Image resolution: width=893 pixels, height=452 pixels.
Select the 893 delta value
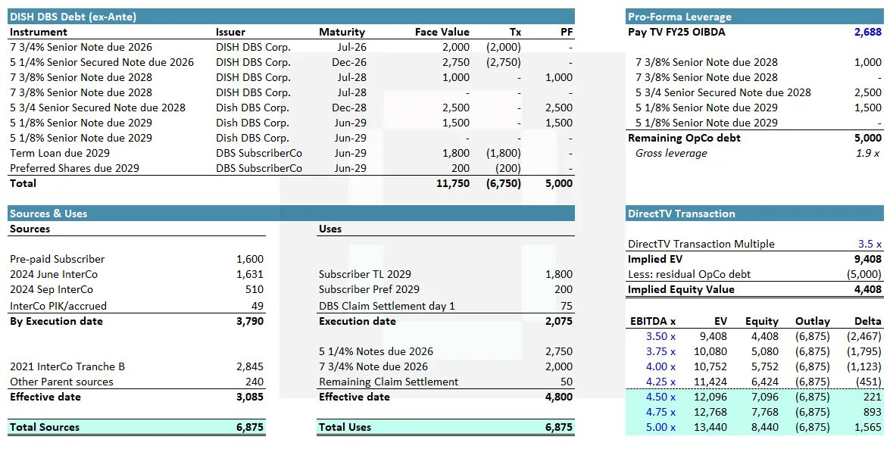coord(872,412)
